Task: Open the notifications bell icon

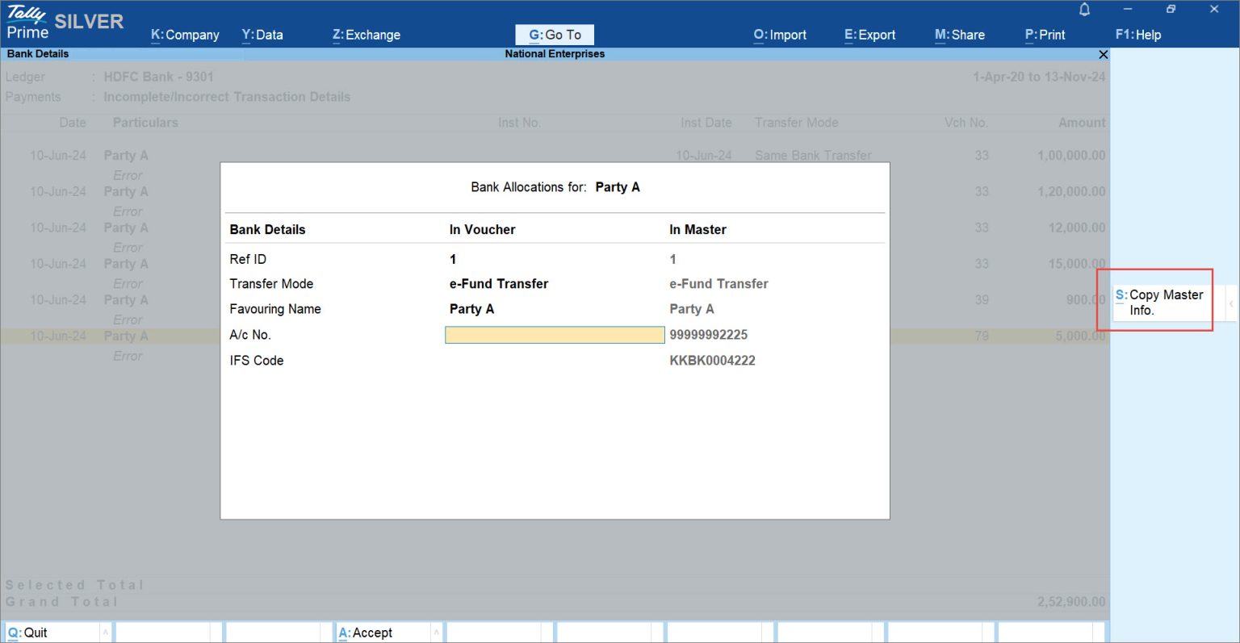Action: point(1084,10)
